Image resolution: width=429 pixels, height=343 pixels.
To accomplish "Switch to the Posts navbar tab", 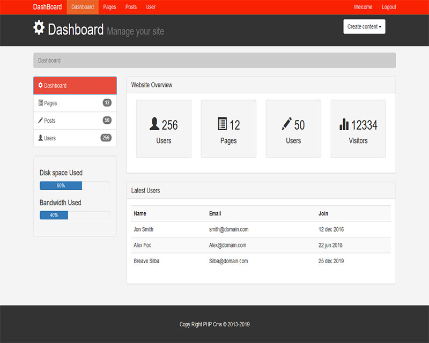I will [131, 7].
